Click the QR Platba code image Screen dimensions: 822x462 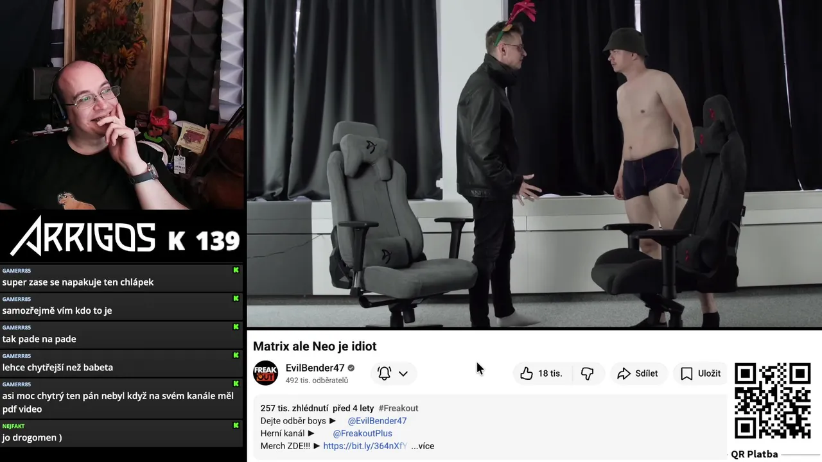click(x=773, y=401)
